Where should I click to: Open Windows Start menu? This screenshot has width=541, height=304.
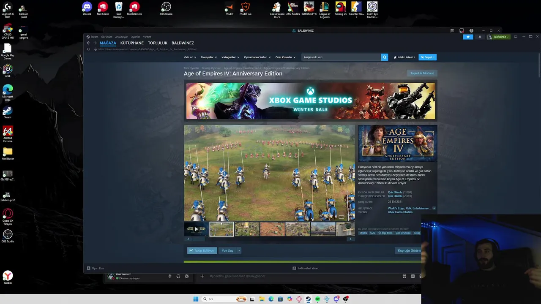click(x=196, y=299)
